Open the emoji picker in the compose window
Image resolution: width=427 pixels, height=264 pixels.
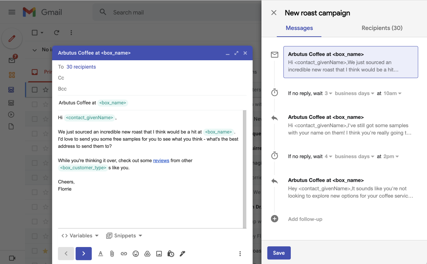point(136,253)
